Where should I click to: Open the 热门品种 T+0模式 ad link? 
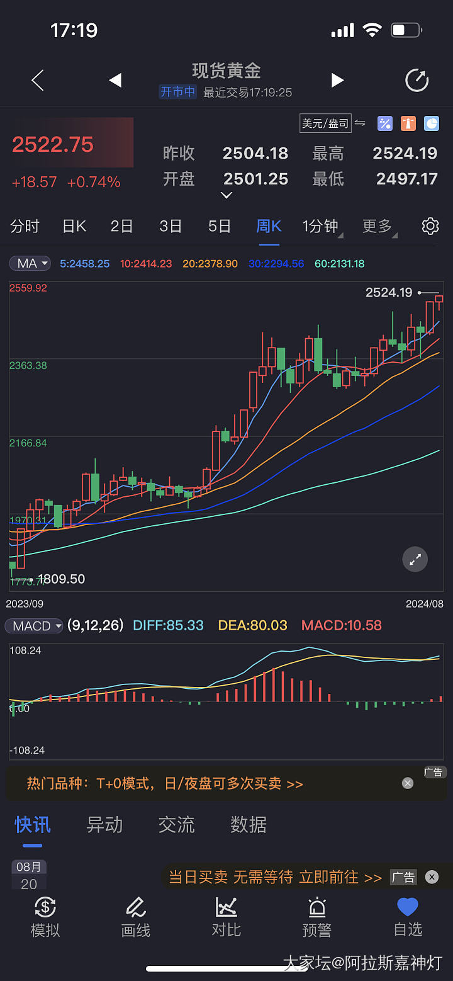click(165, 783)
